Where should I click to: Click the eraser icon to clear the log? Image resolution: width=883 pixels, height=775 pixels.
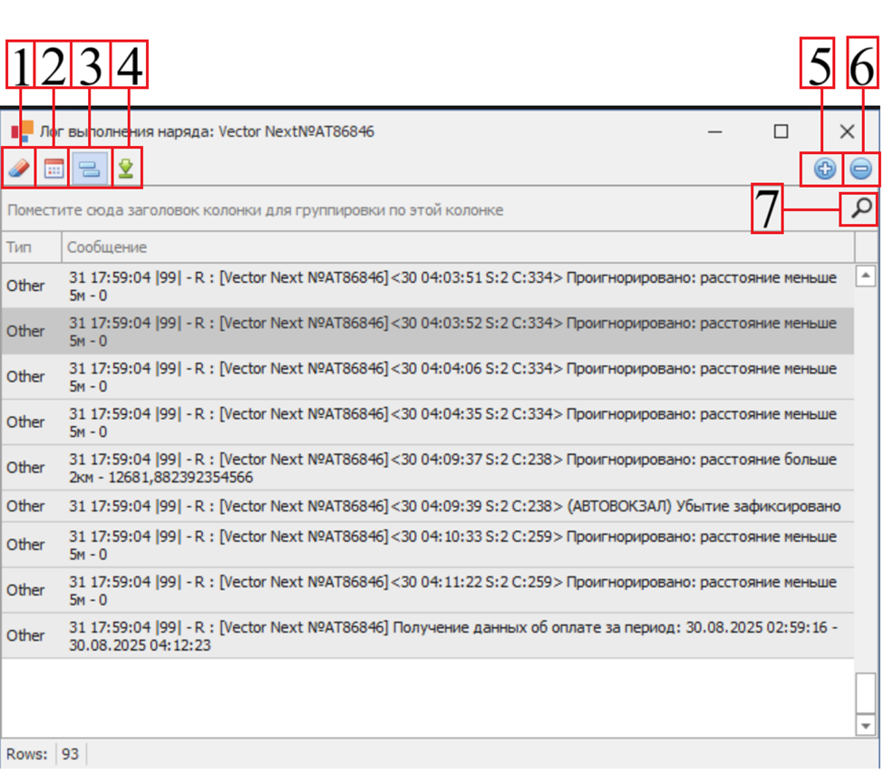click(x=19, y=169)
